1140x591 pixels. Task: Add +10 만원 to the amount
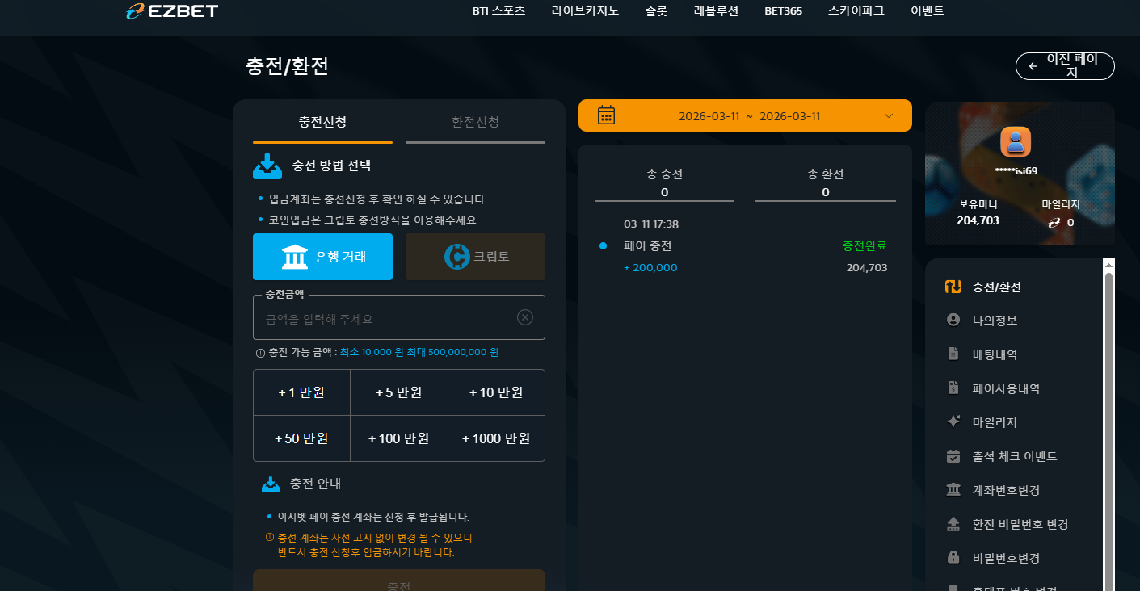[496, 392]
